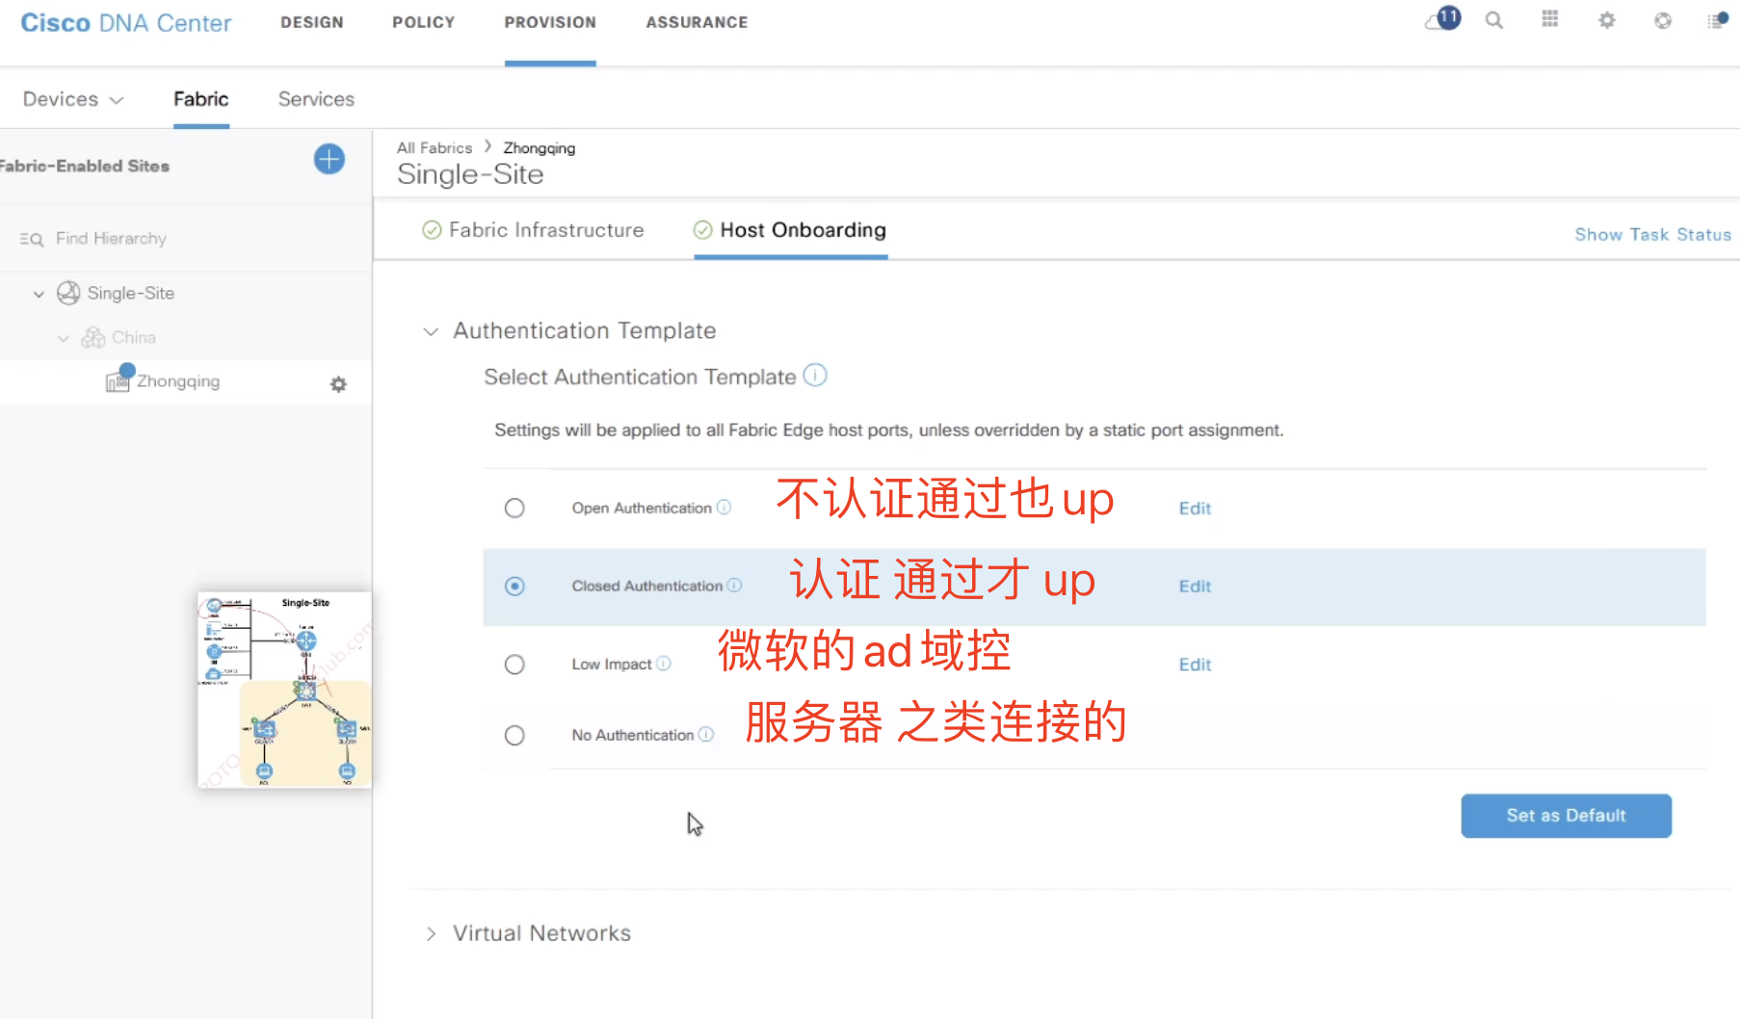
Task: Show info for Select Authentication Template
Action: coord(815,375)
